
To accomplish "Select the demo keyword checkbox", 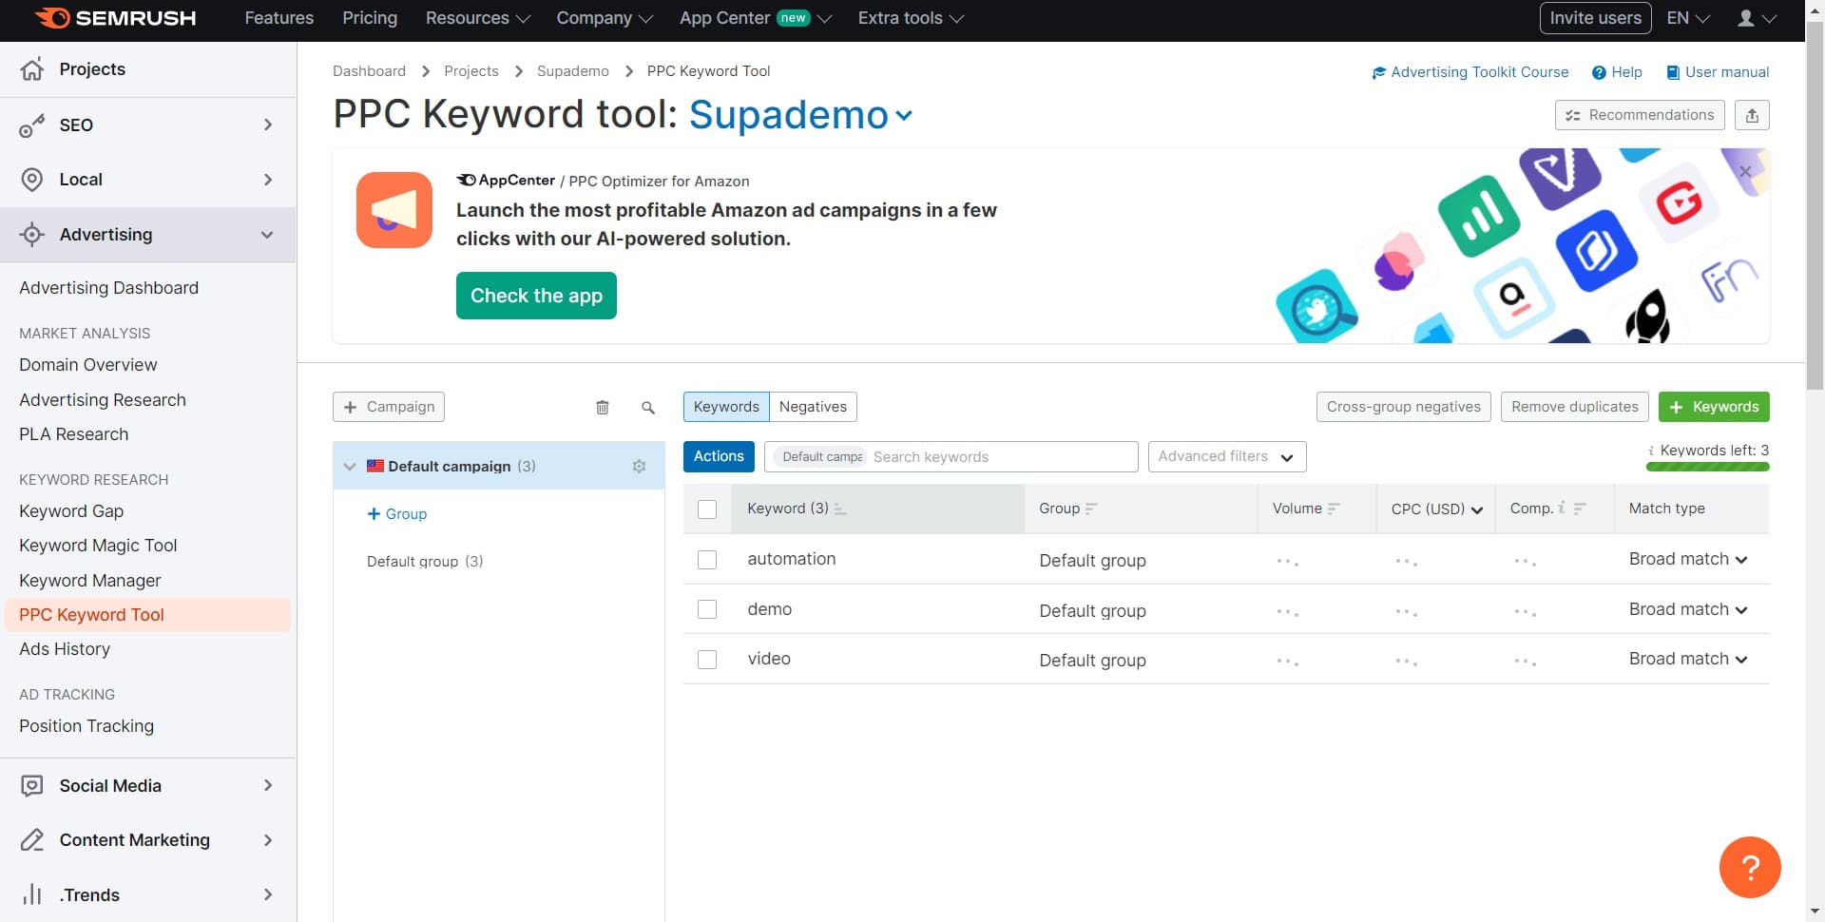I will pyautogui.click(x=707, y=609).
